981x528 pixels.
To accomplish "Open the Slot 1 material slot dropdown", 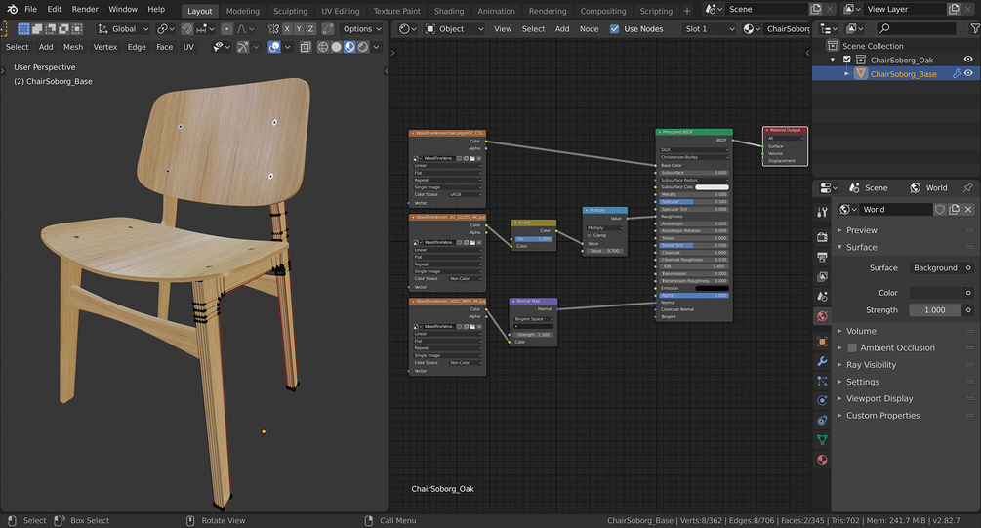I will pos(709,29).
